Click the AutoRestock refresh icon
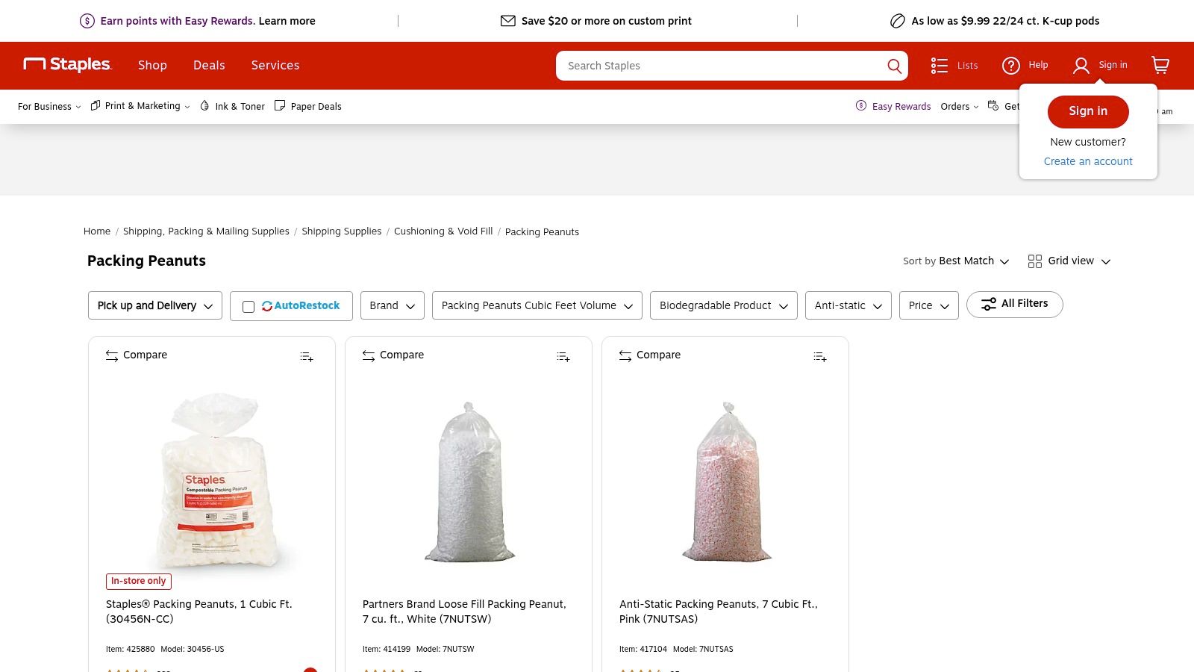Screen dimensions: 1194x672 click(x=266, y=306)
